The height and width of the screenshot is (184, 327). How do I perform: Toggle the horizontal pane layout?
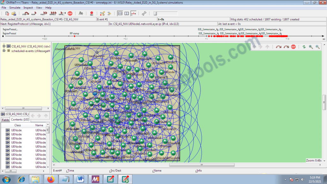pyautogui.click(x=119, y=13)
